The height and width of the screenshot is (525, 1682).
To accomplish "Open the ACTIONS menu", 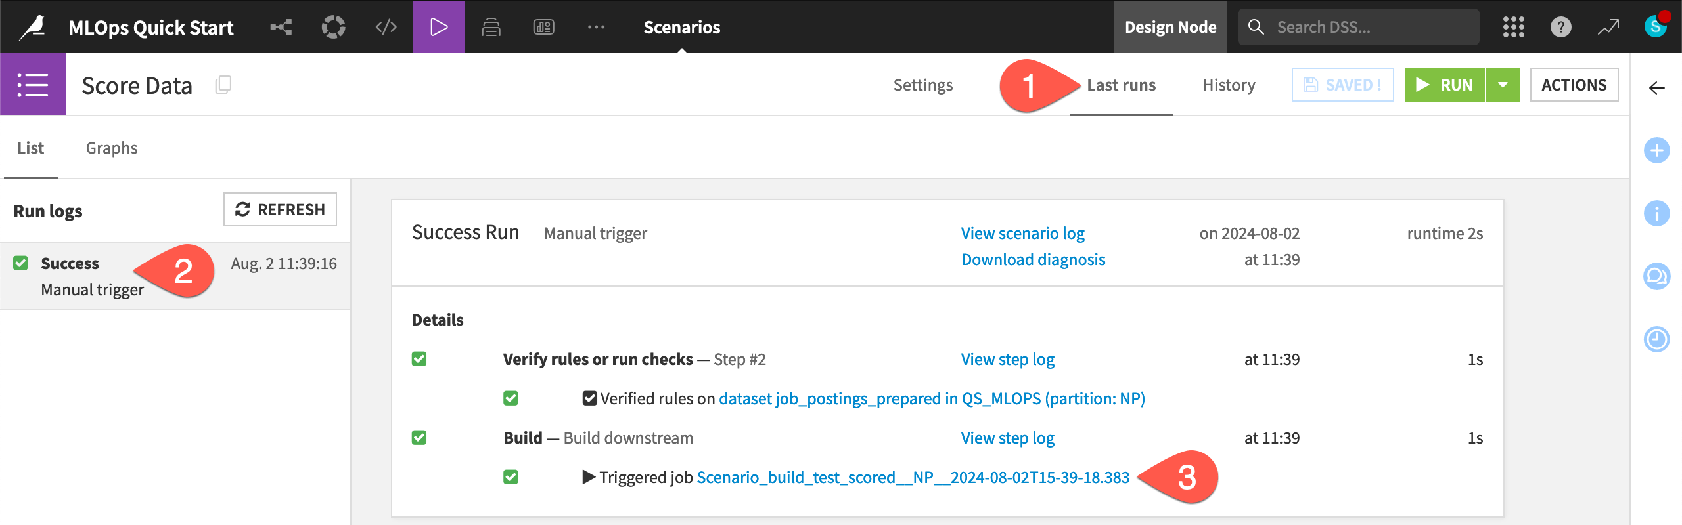I will click(1574, 85).
